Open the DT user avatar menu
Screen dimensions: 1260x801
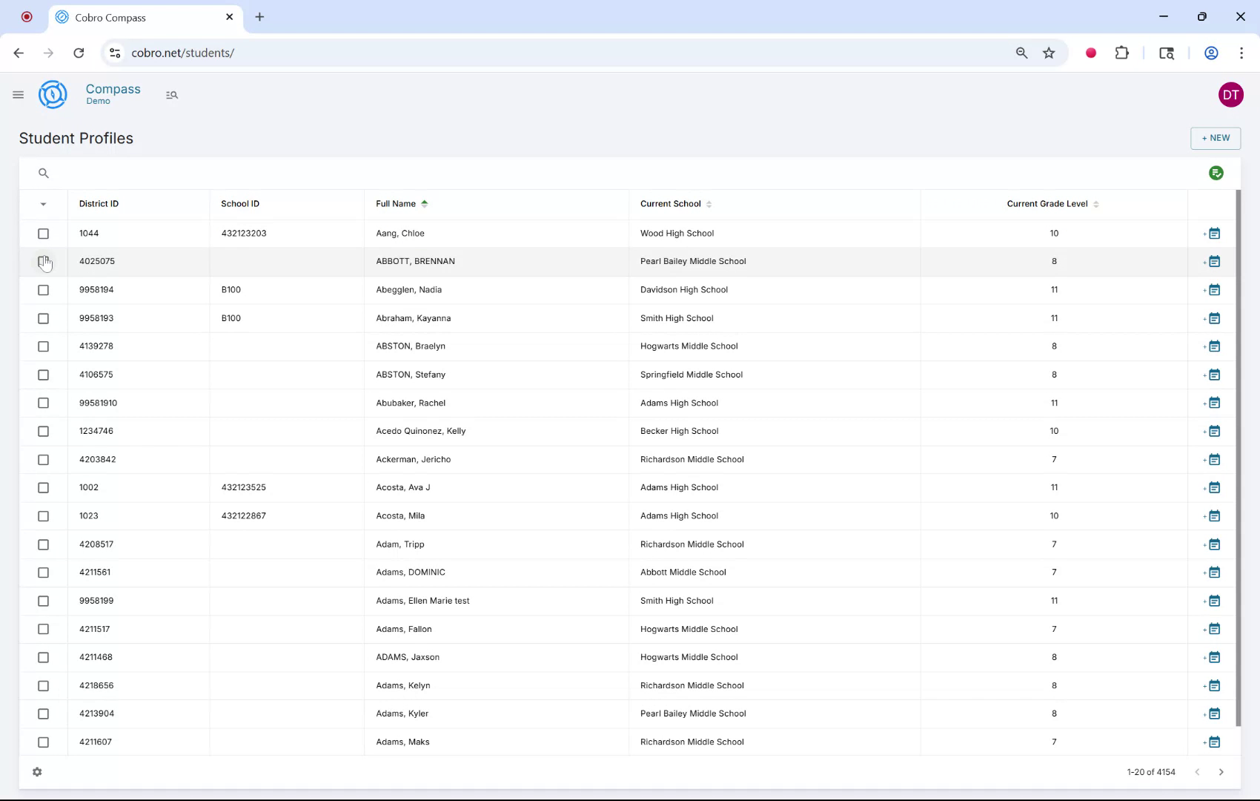coord(1230,94)
